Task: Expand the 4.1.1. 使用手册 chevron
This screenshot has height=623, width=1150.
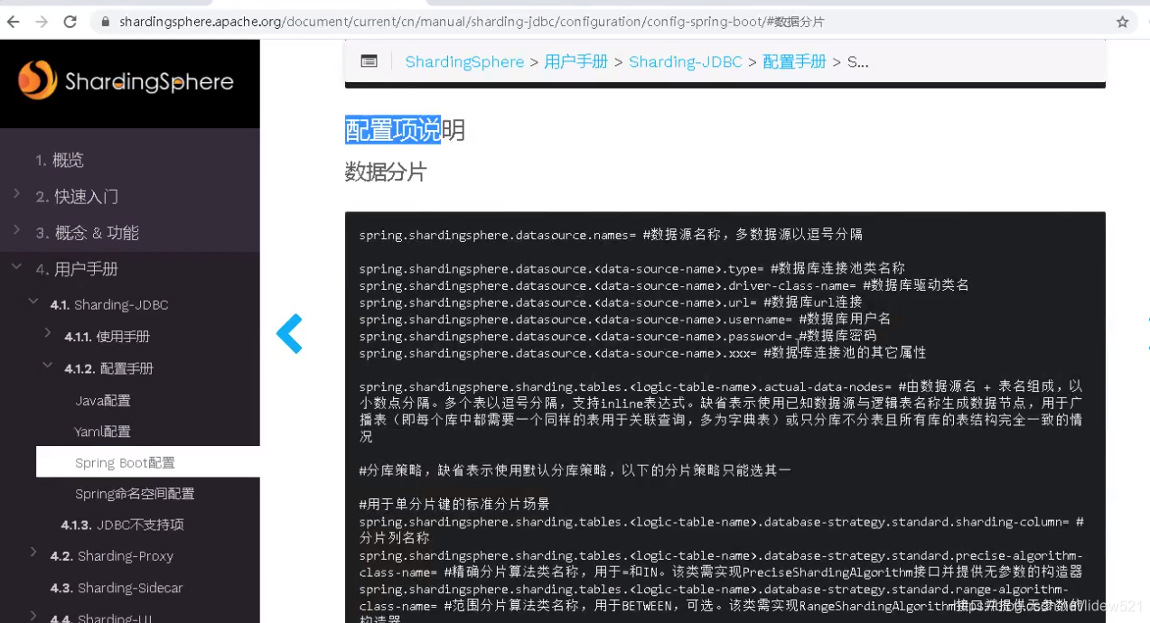Action: coord(48,334)
